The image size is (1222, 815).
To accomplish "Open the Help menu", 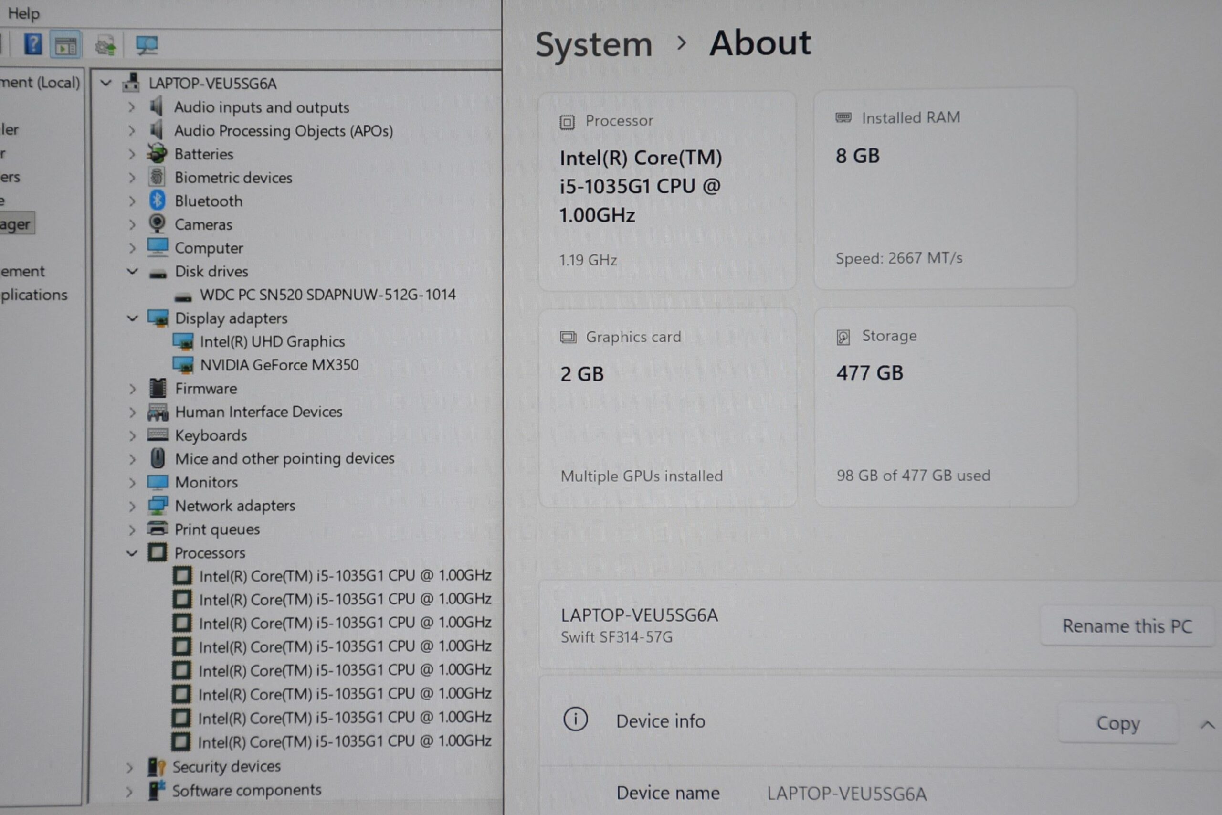I will [x=23, y=13].
